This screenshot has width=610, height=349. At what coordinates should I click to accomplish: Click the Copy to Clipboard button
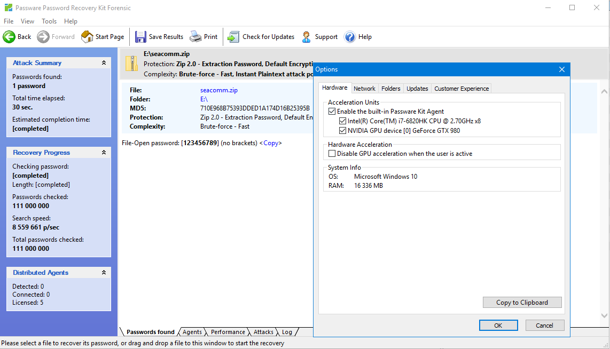tap(522, 303)
